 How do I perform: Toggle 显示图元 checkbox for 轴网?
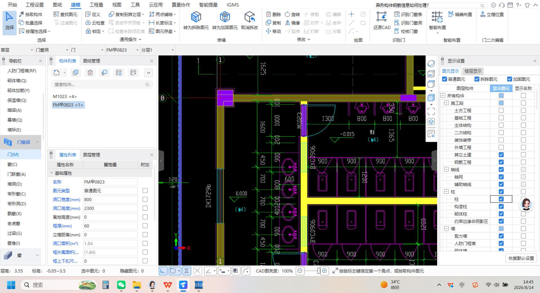point(501,177)
